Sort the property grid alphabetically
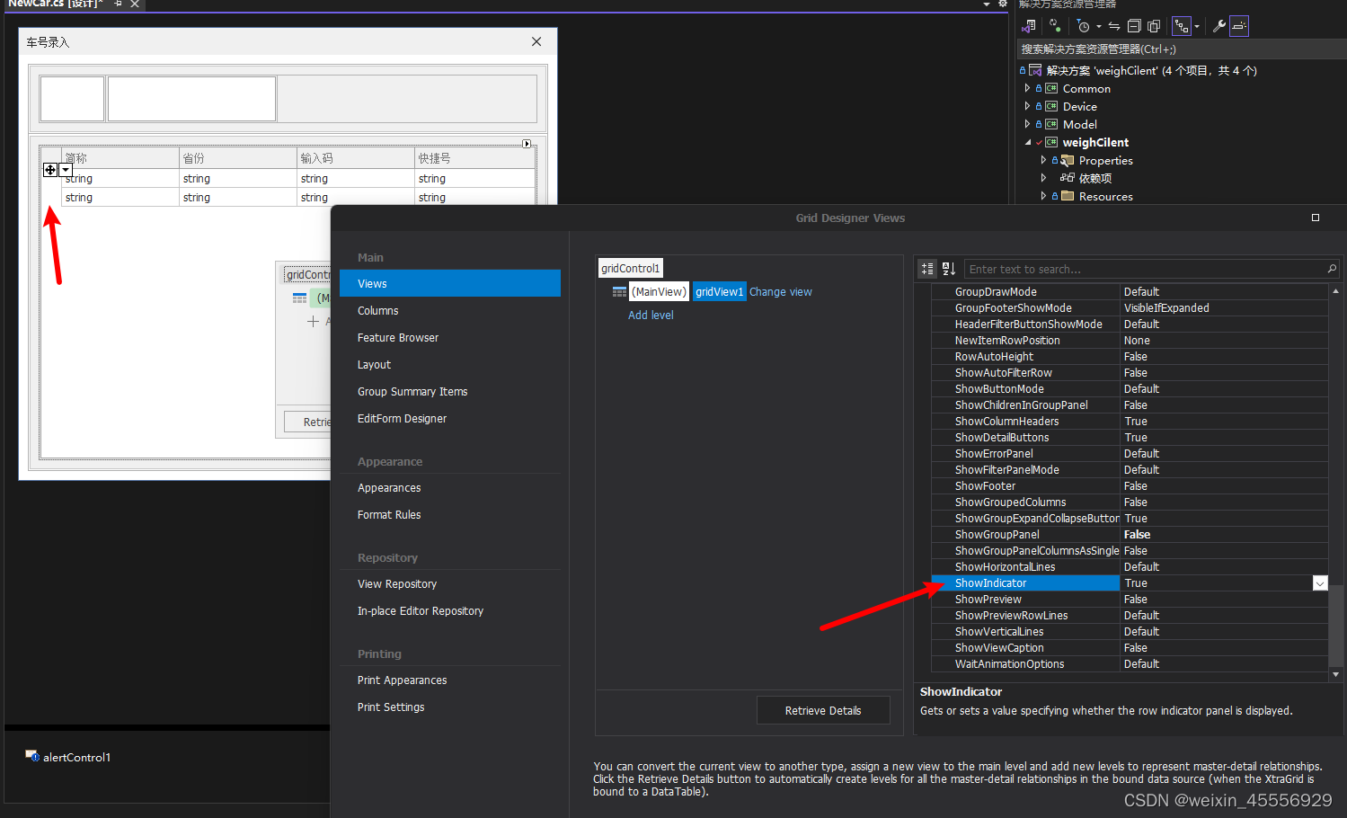This screenshot has width=1347, height=818. tap(948, 268)
